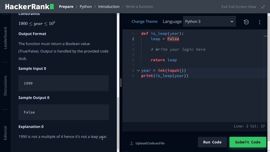This screenshot has height=152, width=270.
Task: Click the comment Write your logic here
Action: point(178,49)
